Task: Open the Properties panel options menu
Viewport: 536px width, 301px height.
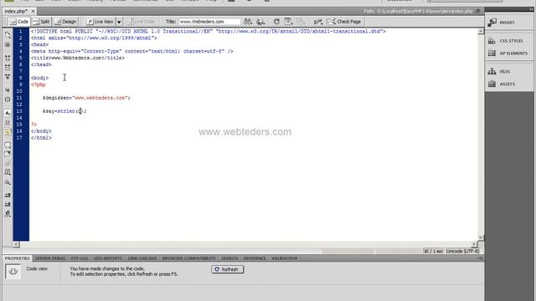Action: pos(480,258)
